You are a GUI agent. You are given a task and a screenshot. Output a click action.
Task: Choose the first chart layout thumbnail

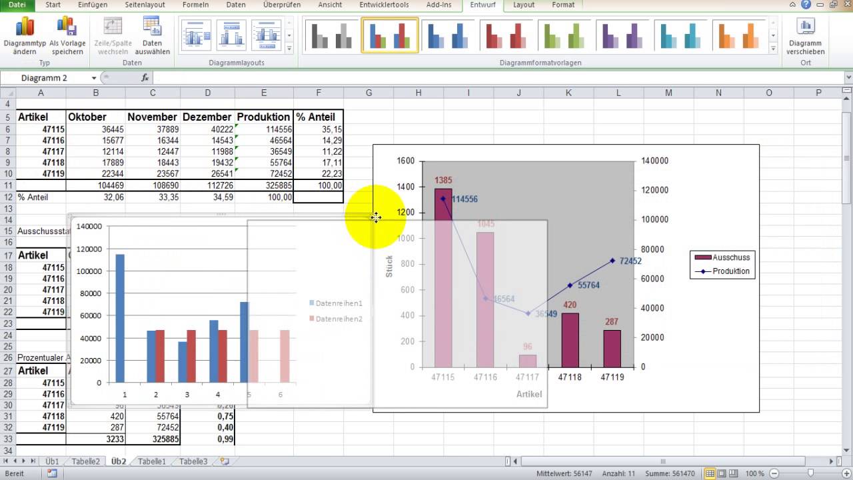pos(196,35)
